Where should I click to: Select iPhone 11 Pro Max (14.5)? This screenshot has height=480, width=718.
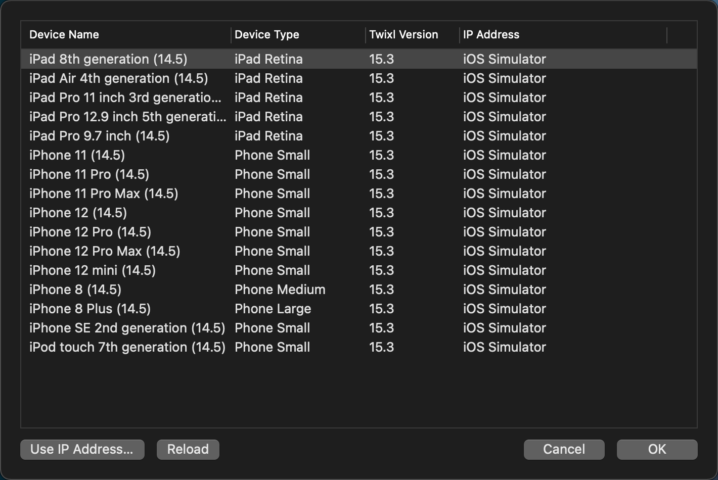click(x=359, y=194)
